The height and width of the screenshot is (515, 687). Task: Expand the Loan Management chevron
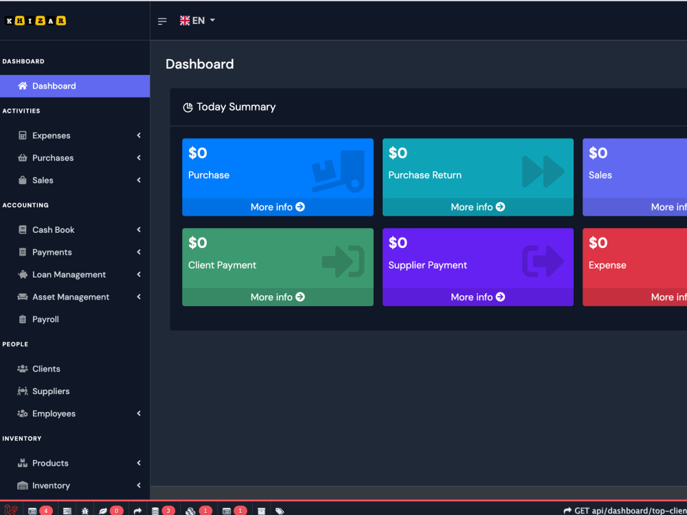click(x=139, y=275)
